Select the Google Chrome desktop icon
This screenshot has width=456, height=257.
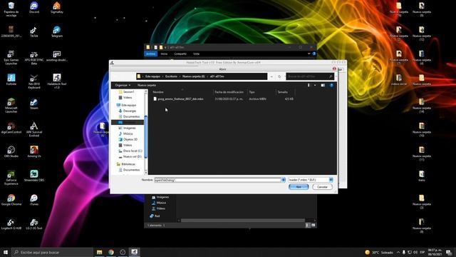coord(11,200)
